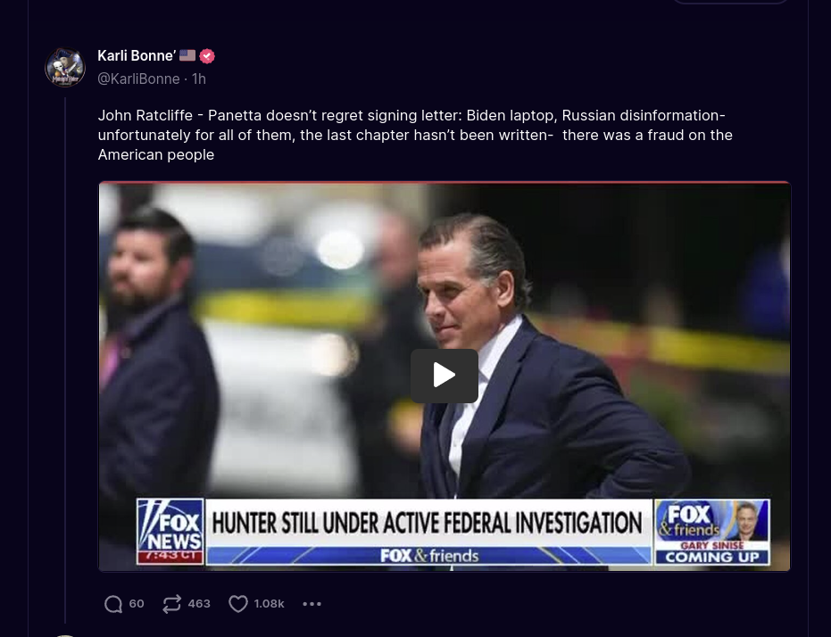831x637 pixels.
Task: Click the reply icon with 60 replies
Action: (x=112, y=604)
